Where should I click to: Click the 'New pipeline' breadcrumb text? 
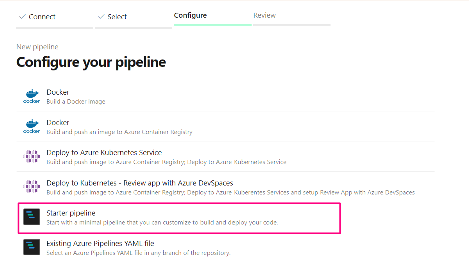coord(37,47)
